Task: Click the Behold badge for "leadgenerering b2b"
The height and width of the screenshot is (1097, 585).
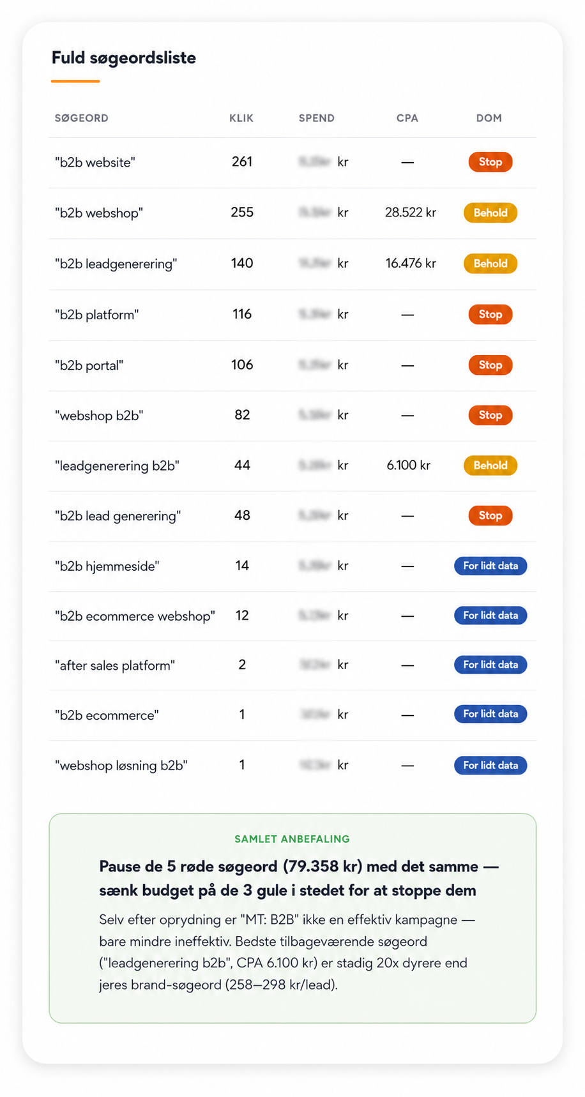Action: point(490,465)
